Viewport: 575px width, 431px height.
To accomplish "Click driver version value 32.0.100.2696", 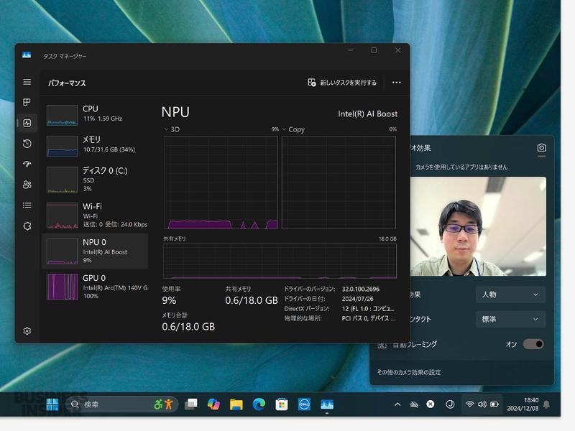I will (361, 289).
